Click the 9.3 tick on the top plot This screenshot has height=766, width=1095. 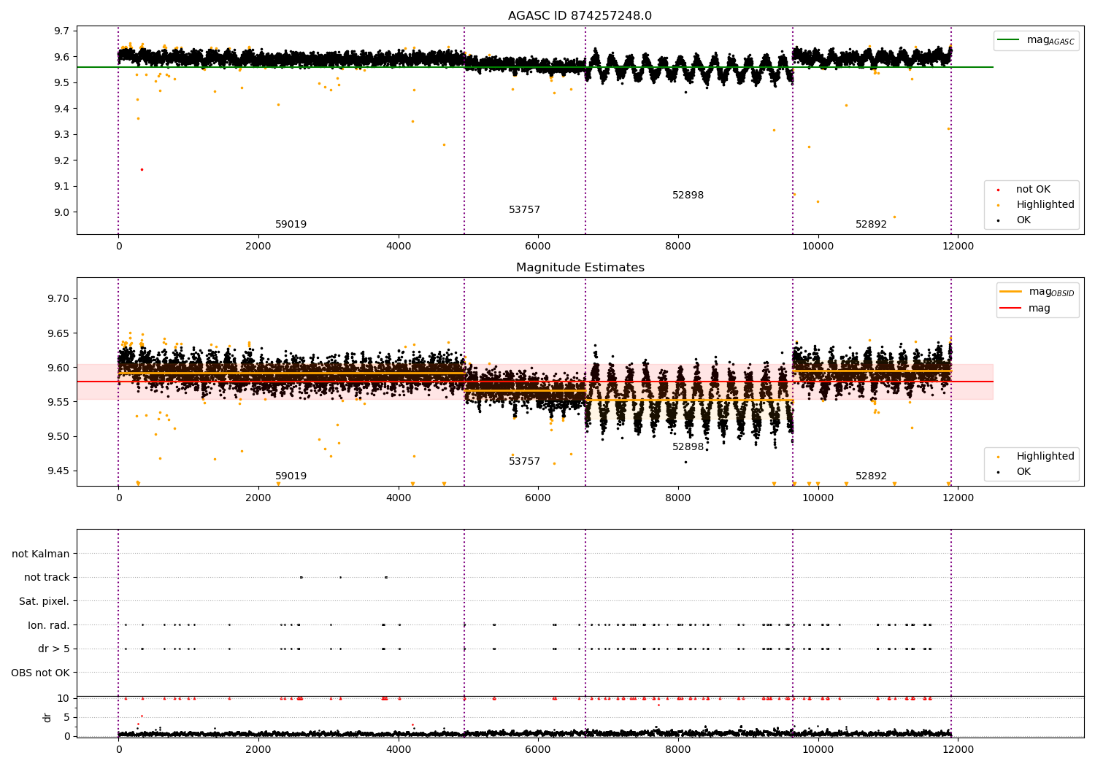(62, 134)
